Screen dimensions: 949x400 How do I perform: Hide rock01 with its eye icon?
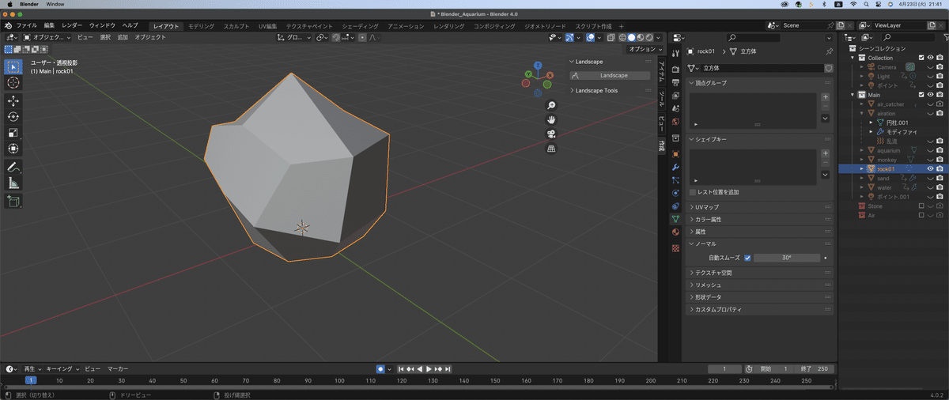[930, 168]
